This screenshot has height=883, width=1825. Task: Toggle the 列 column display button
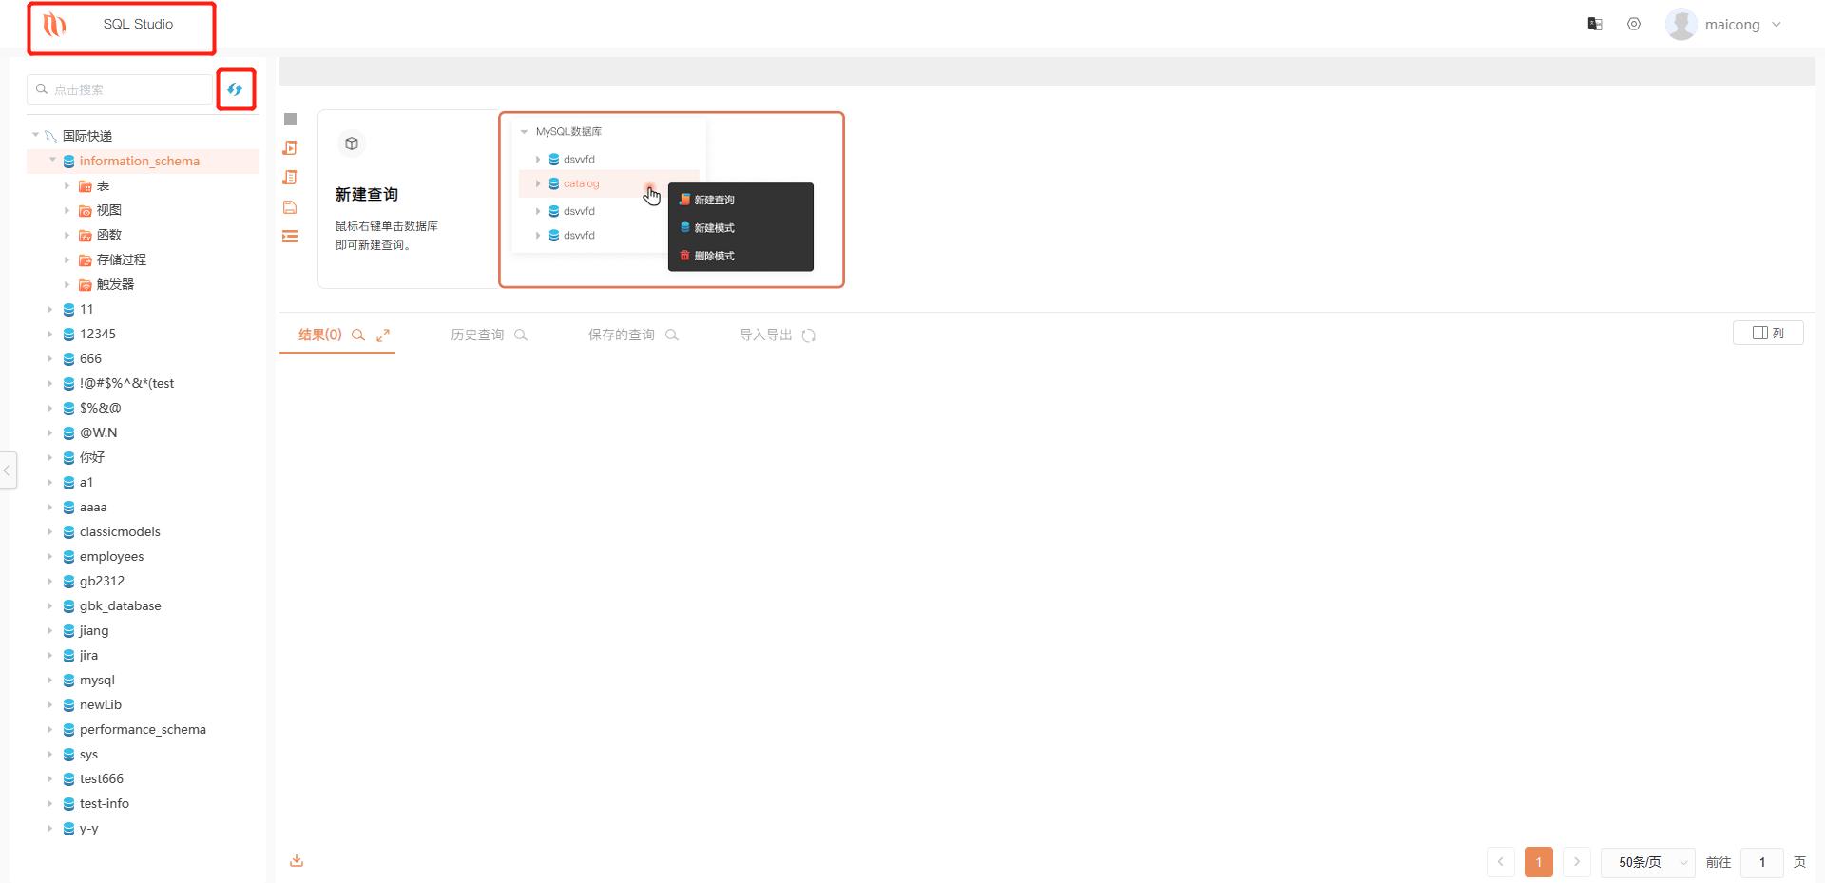1768,333
